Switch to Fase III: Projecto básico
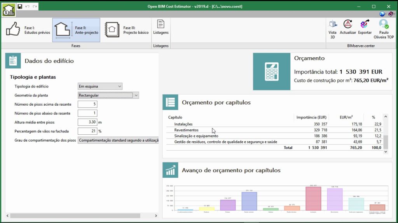 [127, 30]
